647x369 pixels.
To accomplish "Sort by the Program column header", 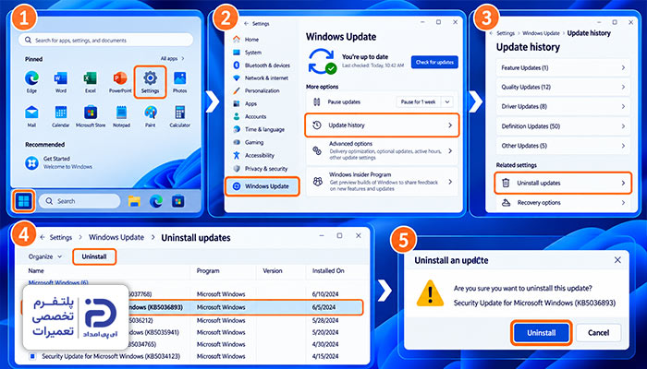I will pos(208,271).
